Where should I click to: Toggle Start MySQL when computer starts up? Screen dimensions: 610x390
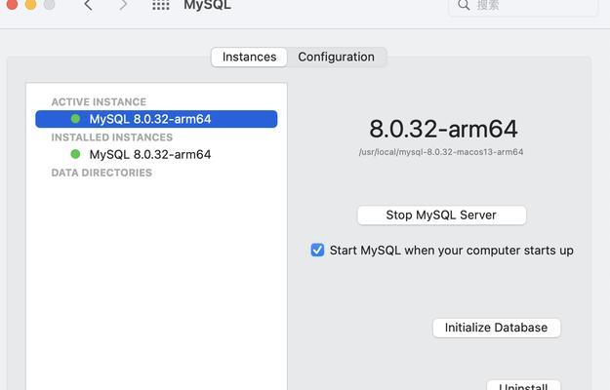click(x=317, y=250)
